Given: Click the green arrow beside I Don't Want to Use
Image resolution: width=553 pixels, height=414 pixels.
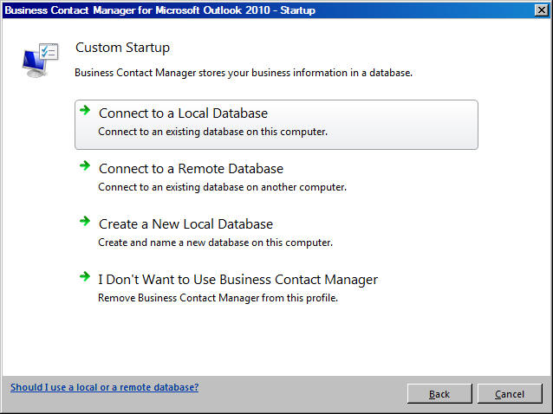Looking at the screenshot, I should point(85,276).
